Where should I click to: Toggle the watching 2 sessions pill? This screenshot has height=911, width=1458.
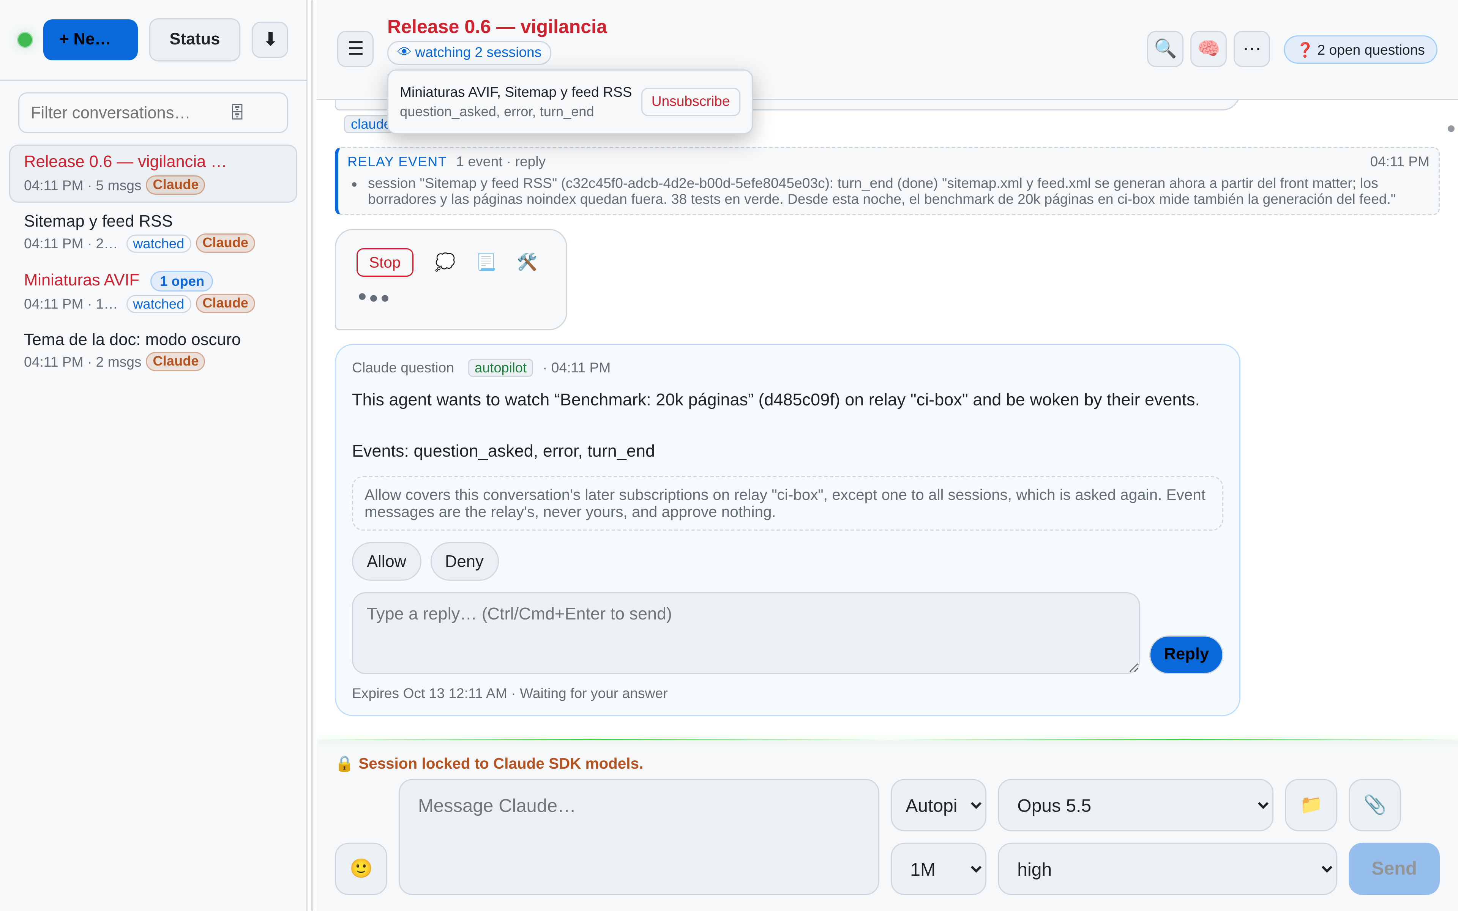pos(469,52)
